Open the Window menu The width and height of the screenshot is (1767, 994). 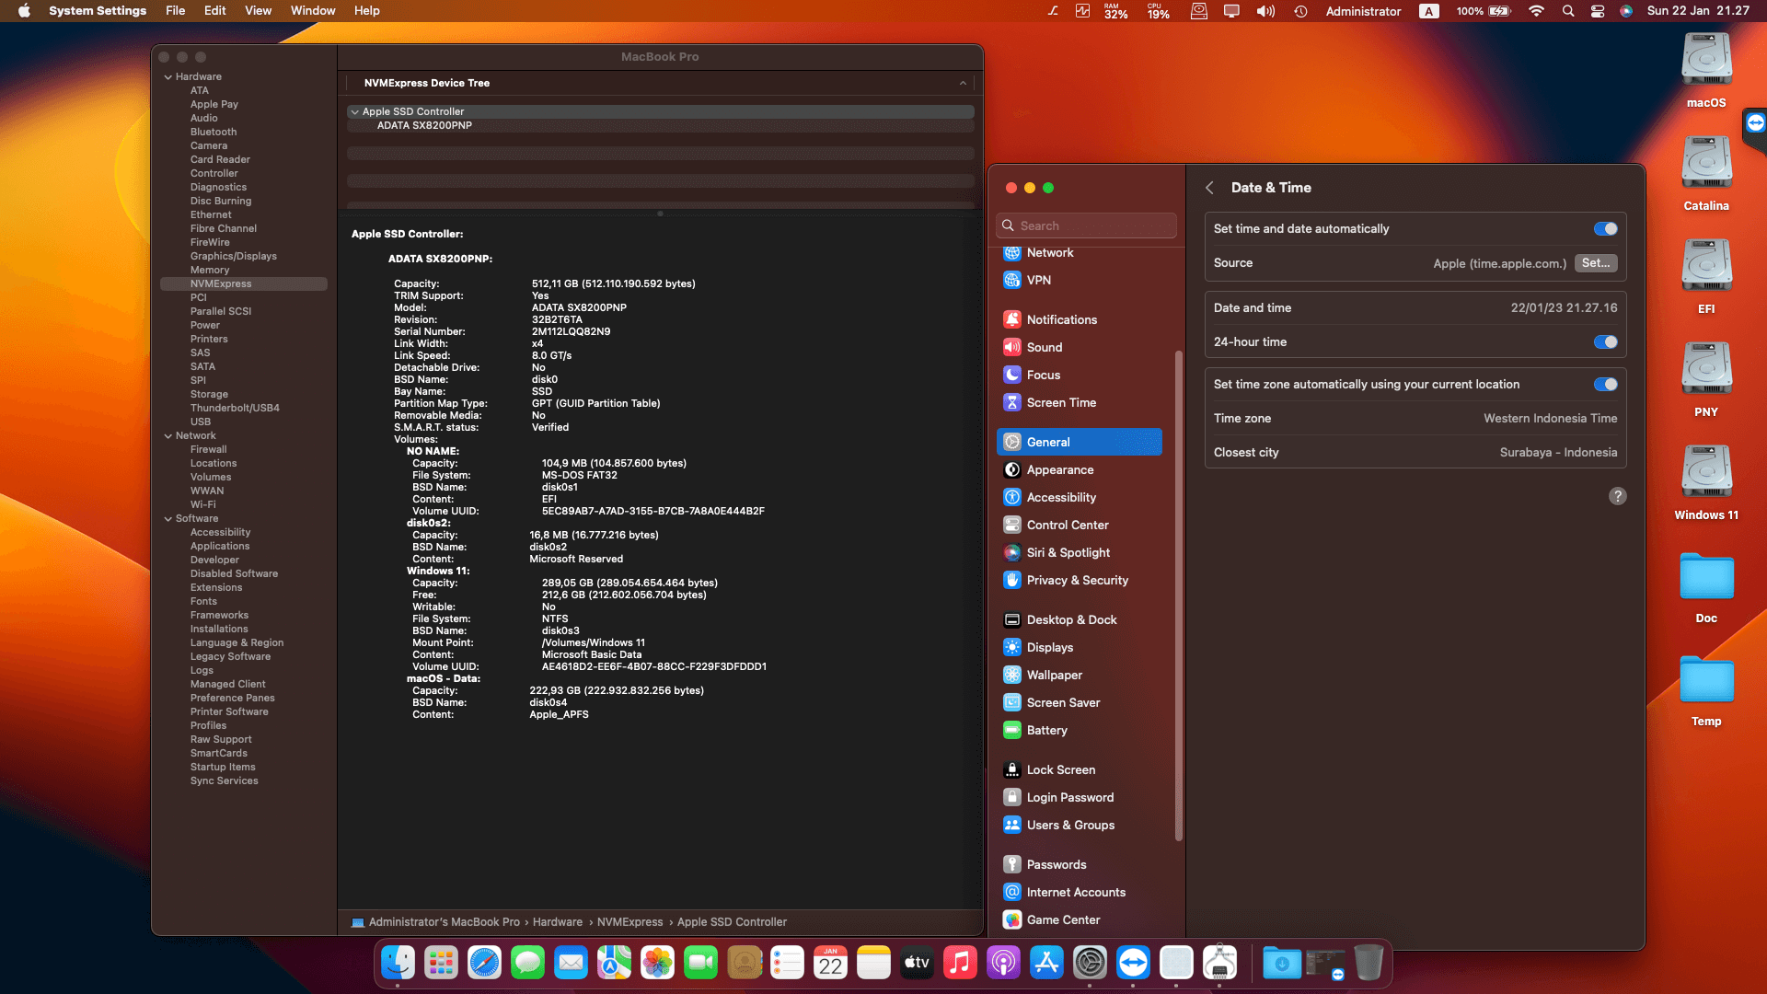(313, 10)
